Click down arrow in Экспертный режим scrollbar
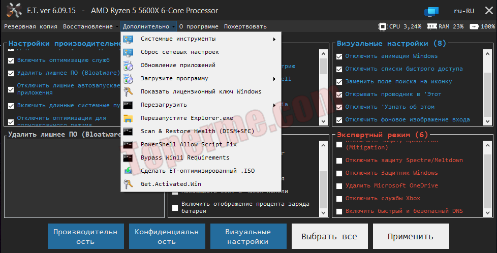Screen dimensions: 497x253 [487, 213]
